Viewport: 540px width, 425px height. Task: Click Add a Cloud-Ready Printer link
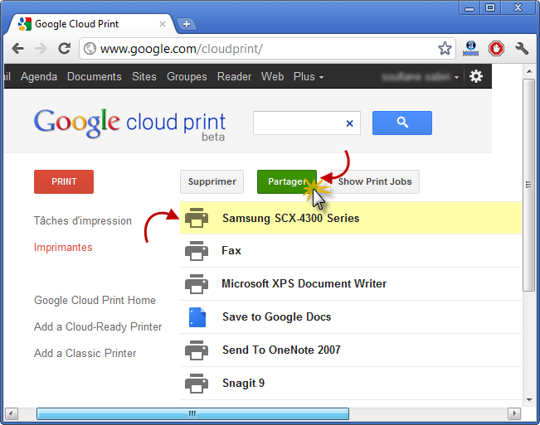pyautogui.click(x=98, y=326)
